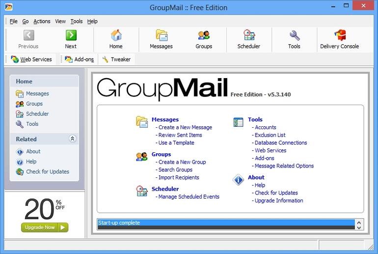Viewport: 378px width, 254px height.
Task: Open the Home toolbar icon
Action: 116,39
